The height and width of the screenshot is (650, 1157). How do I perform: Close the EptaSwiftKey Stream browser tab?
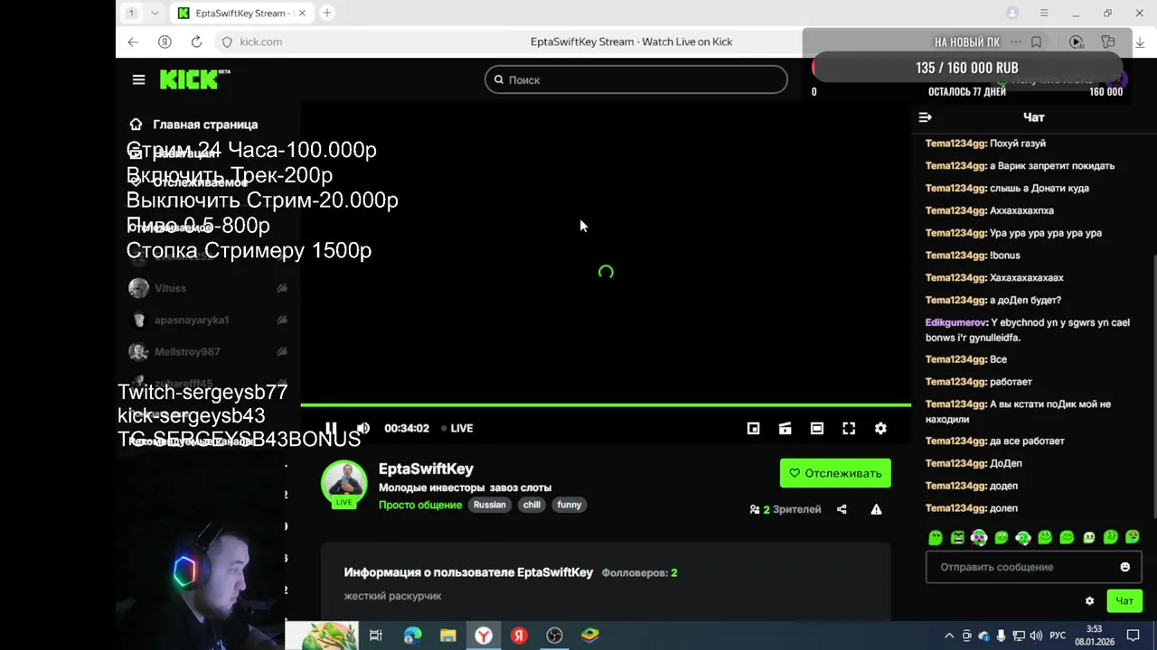click(302, 13)
